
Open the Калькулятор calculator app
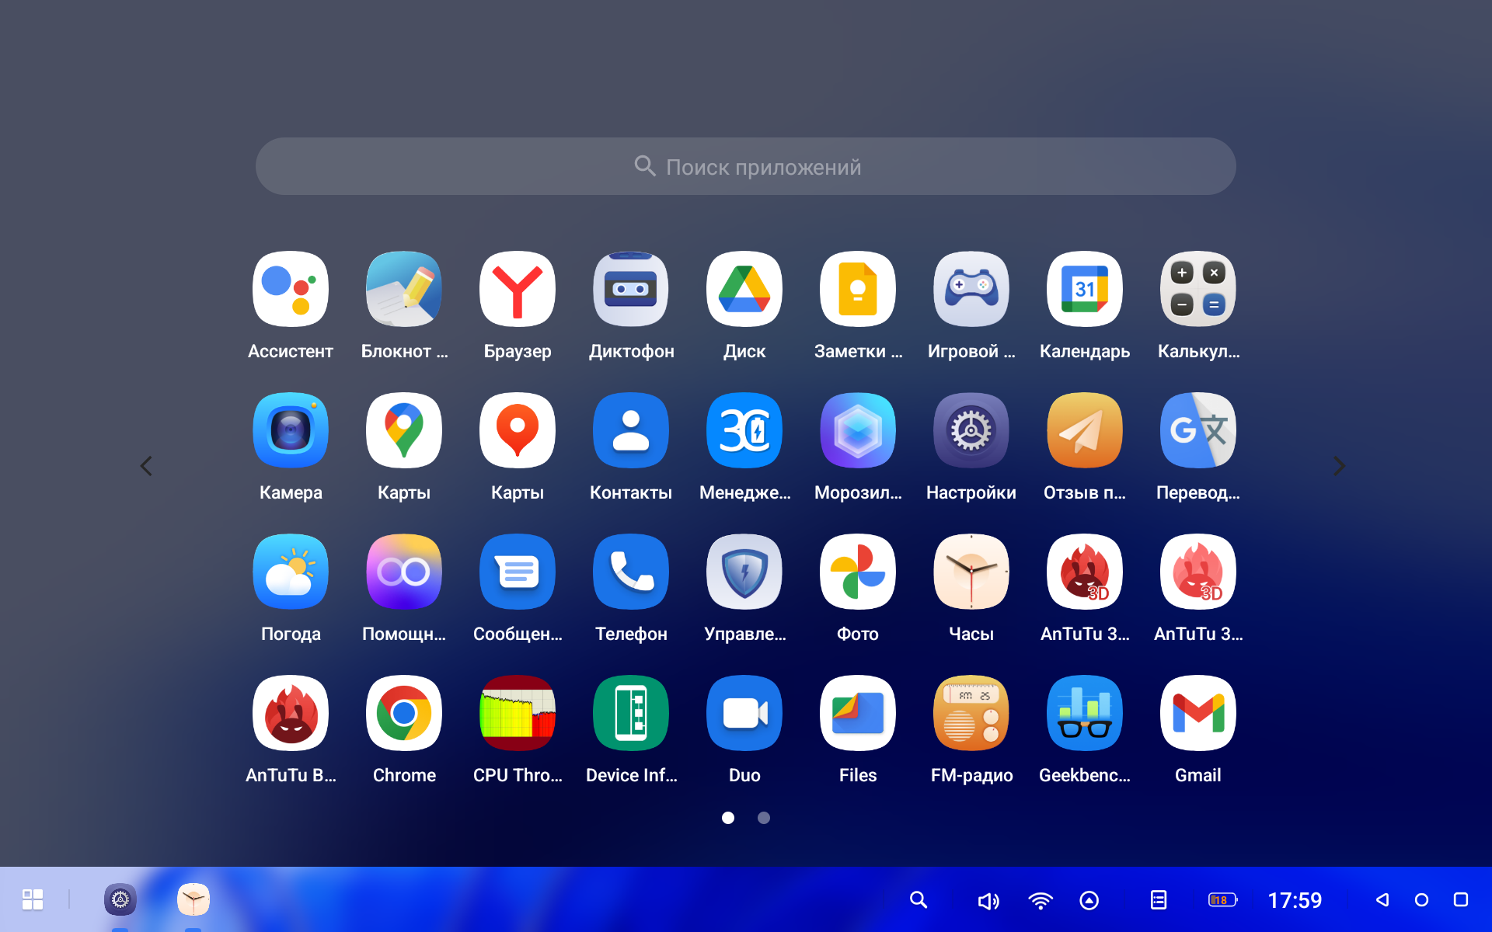pyautogui.click(x=1198, y=289)
